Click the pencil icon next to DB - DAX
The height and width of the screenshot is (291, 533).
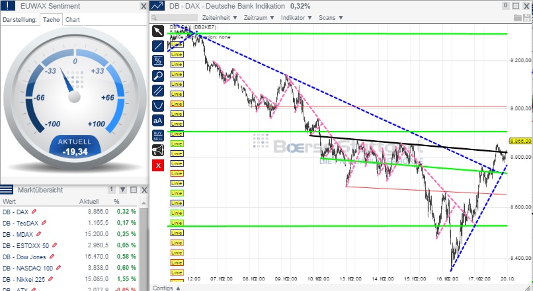[34, 212]
